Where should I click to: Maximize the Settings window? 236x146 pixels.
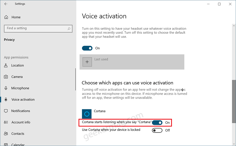[x=219, y=4]
